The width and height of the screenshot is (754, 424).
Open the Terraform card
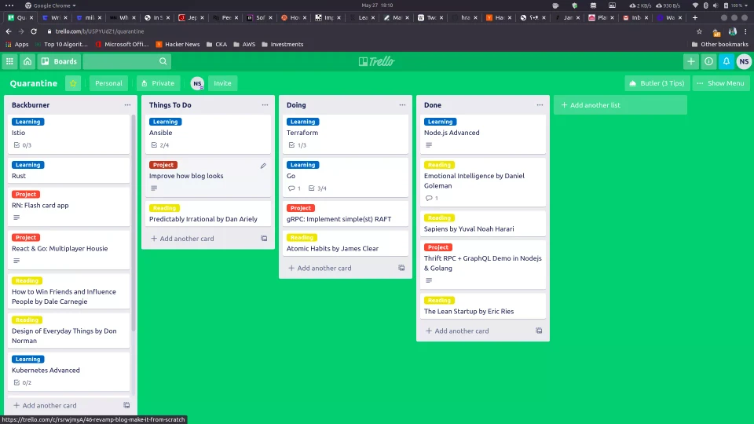[346, 133]
